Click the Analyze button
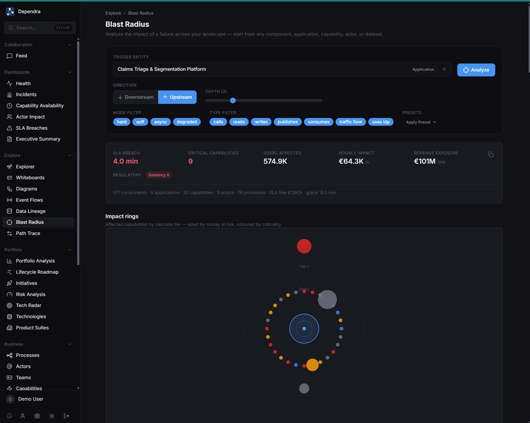 476,70
